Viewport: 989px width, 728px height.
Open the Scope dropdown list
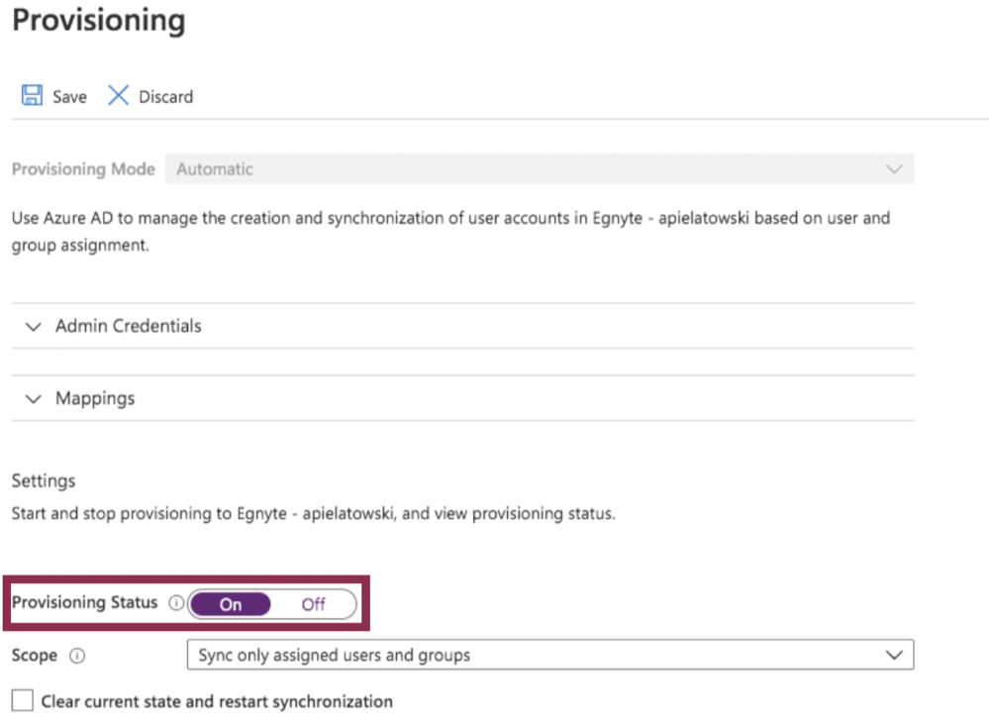[x=549, y=655]
